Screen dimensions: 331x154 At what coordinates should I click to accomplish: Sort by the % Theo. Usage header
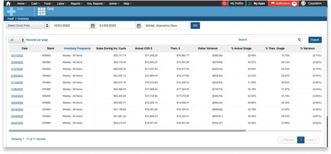point(275,48)
